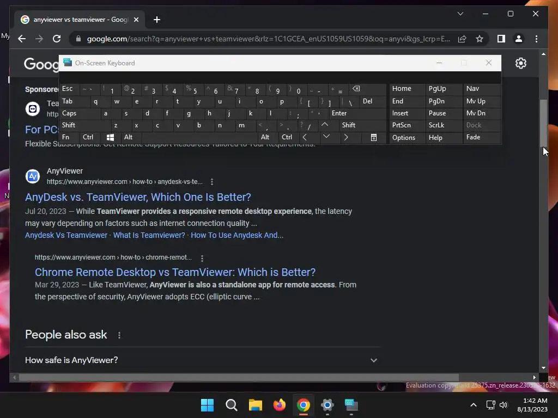
Task: Click the Fade key on keyboard
Action: tap(482, 137)
